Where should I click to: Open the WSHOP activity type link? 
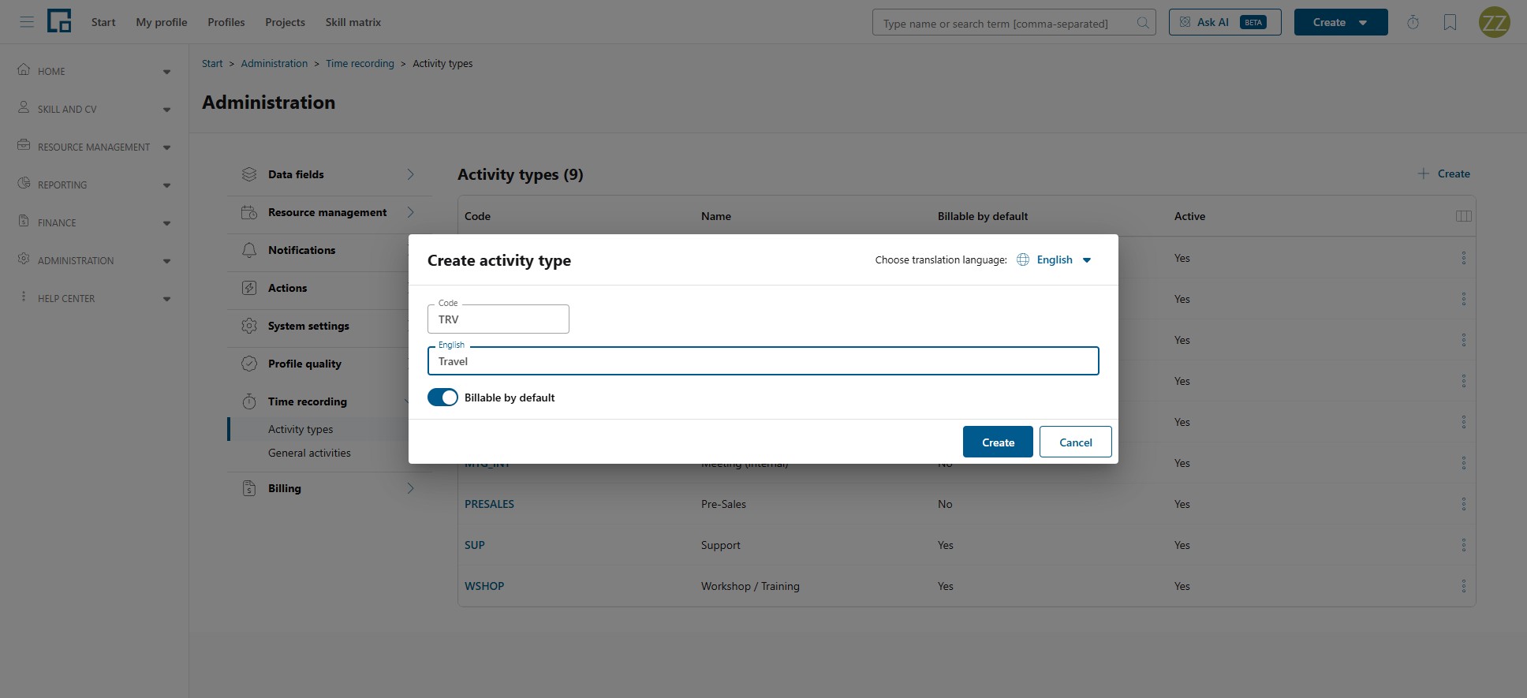point(484,586)
